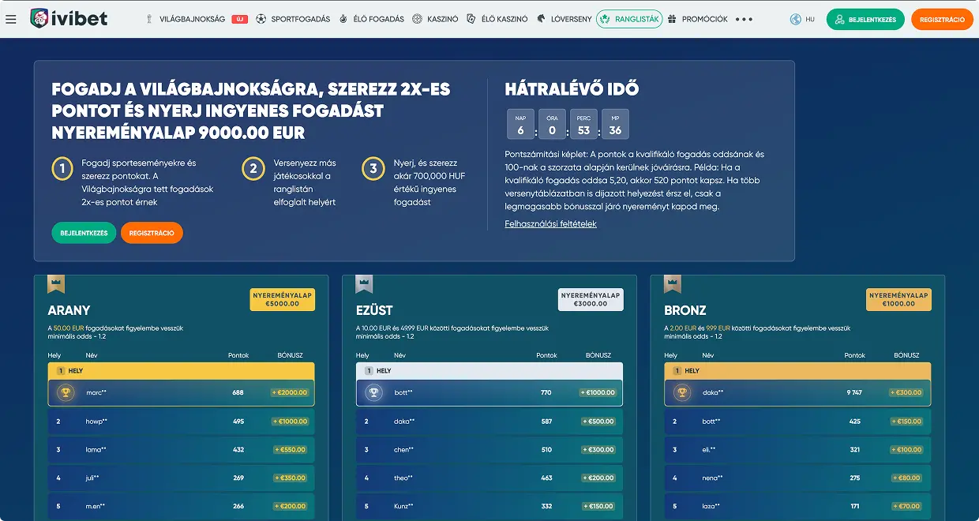This screenshot has height=521, width=979.
Task: Select the m.en** row in Arany
Action: (182, 507)
